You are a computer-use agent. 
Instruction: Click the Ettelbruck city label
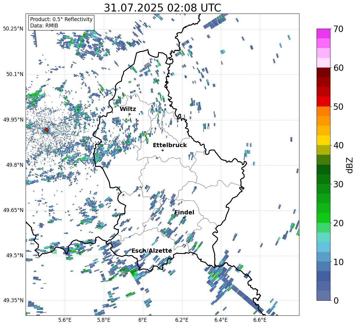170,145
